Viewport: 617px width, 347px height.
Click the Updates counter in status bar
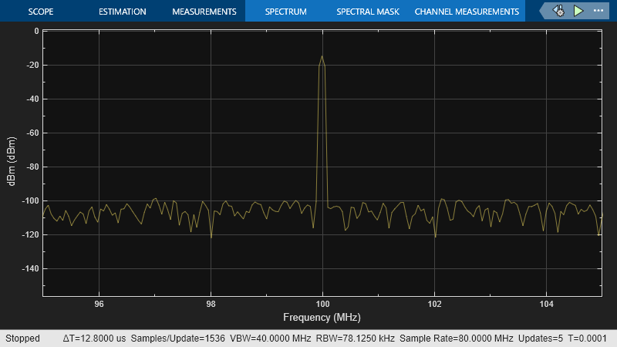(x=538, y=339)
